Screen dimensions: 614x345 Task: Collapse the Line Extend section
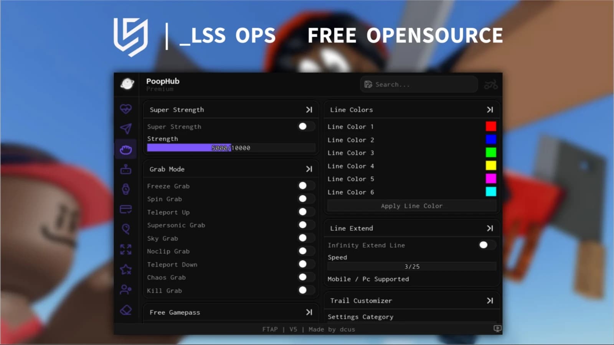coord(490,228)
